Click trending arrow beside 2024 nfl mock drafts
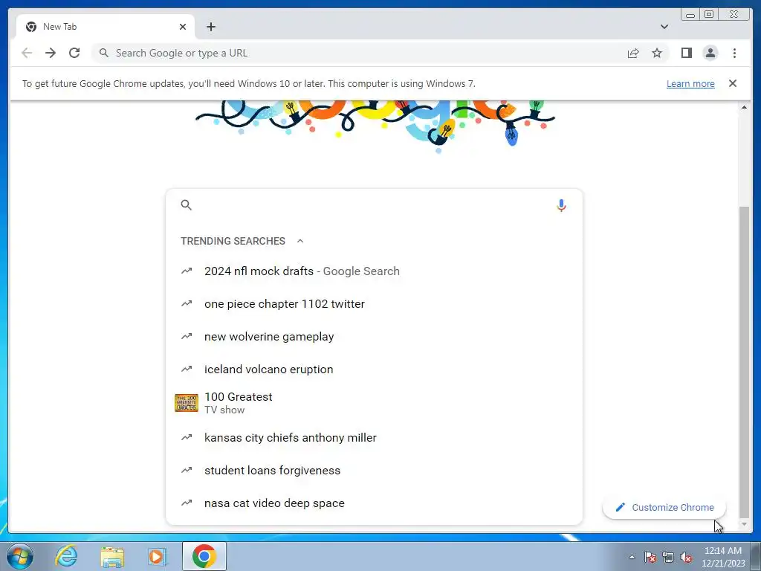Viewport: 761px width, 571px height. (187, 271)
